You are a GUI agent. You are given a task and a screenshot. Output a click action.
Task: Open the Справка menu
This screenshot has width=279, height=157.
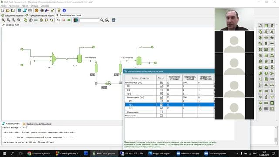(44, 6)
